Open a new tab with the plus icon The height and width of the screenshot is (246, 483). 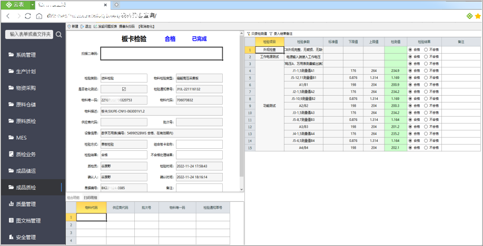(x=116, y=5)
